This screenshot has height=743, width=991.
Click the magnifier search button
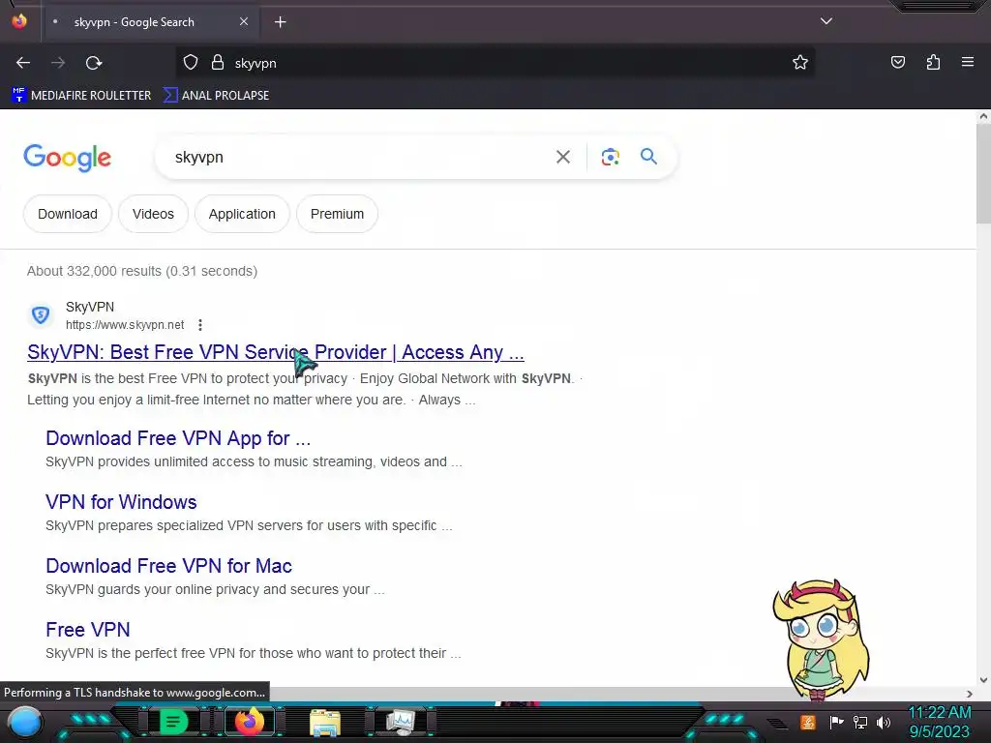648,156
